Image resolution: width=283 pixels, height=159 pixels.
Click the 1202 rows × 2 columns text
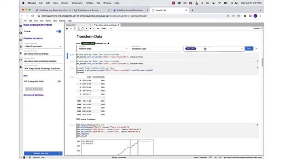point(86,119)
